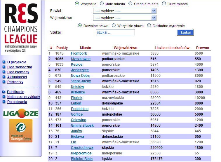This screenshot has height=162, width=221.
Task: Open the Stare Juchy city link
Action: tap(81, 81)
